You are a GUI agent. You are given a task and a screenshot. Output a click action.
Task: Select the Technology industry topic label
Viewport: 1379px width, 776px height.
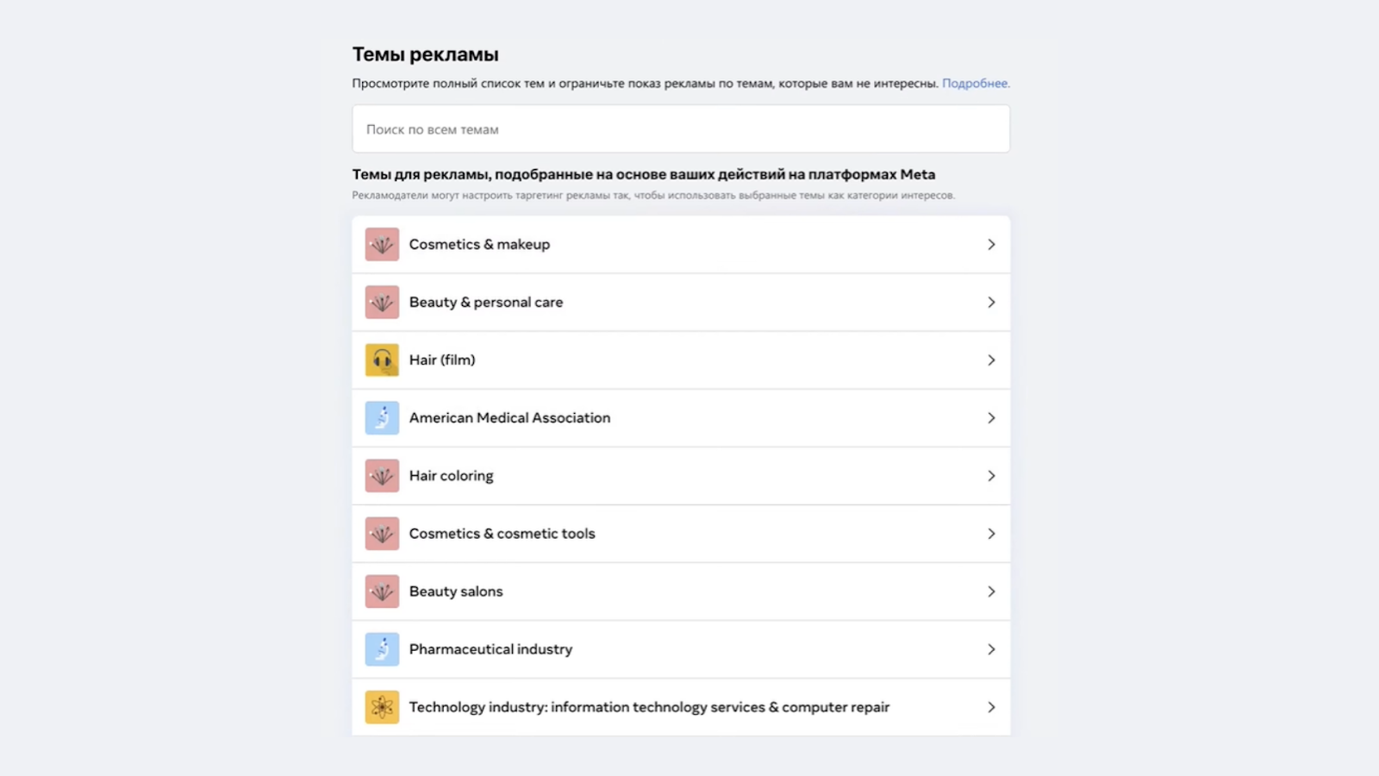[649, 707]
